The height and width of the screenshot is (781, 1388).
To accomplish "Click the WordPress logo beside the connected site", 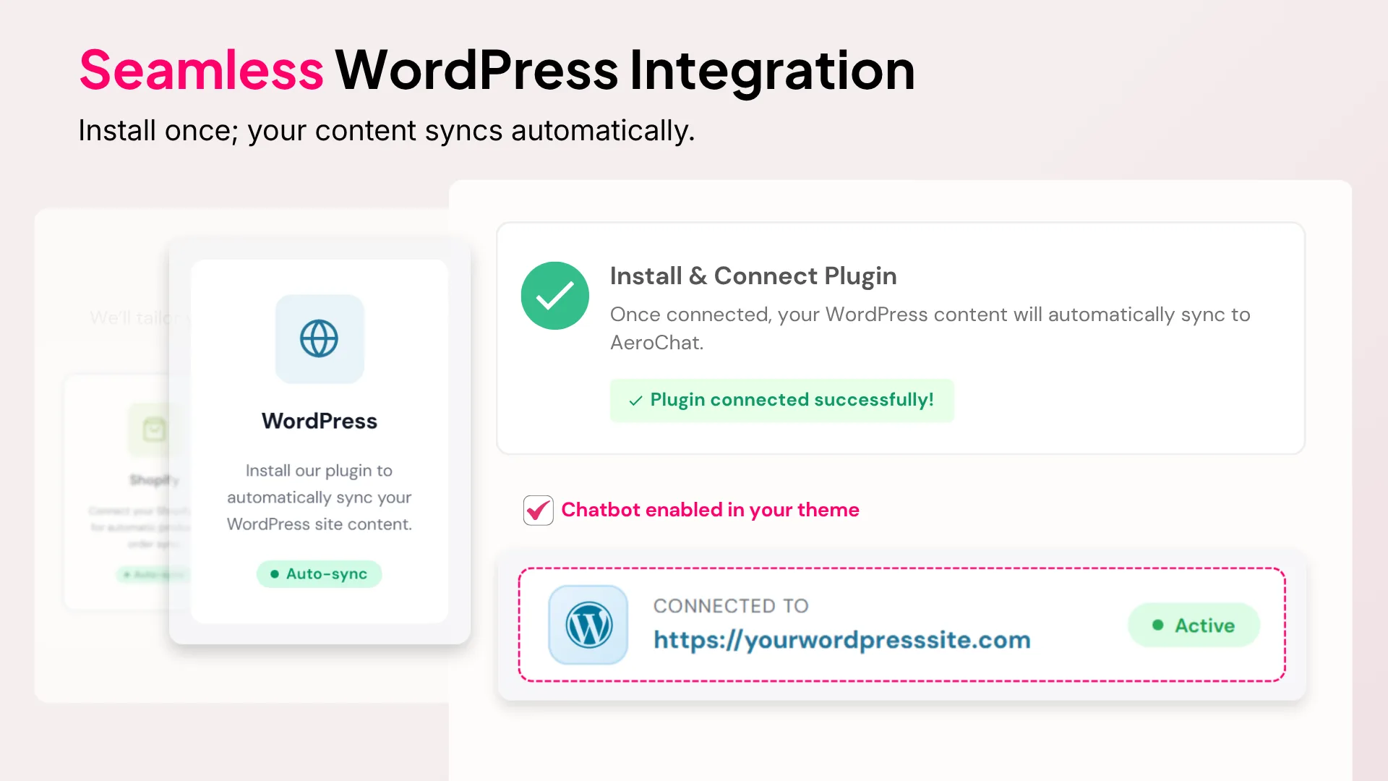I will click(588, 625).
